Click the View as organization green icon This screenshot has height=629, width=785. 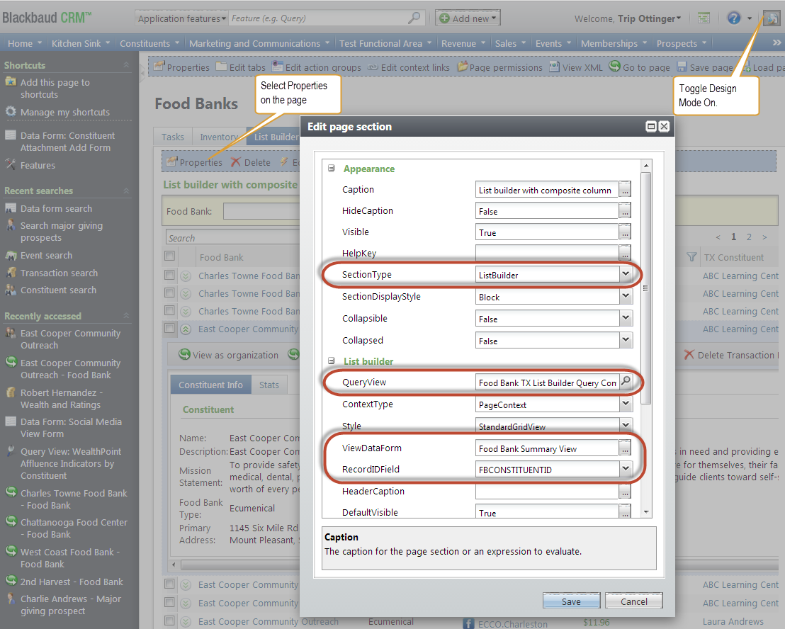[185, 354]
